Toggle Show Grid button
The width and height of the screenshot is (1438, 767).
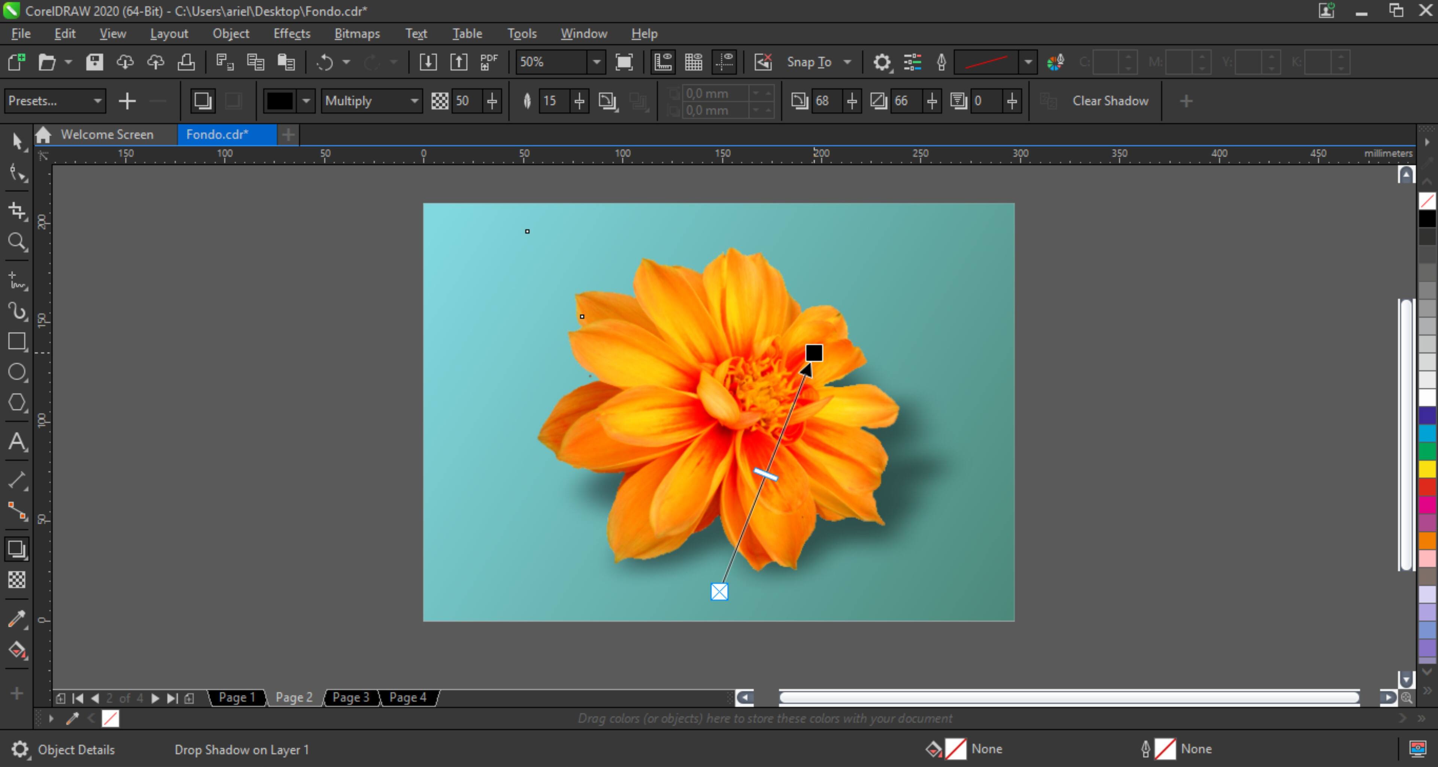click(693, 62)
